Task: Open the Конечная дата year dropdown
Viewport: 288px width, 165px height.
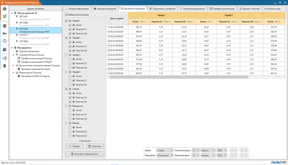Action: [x=222, y=155]
